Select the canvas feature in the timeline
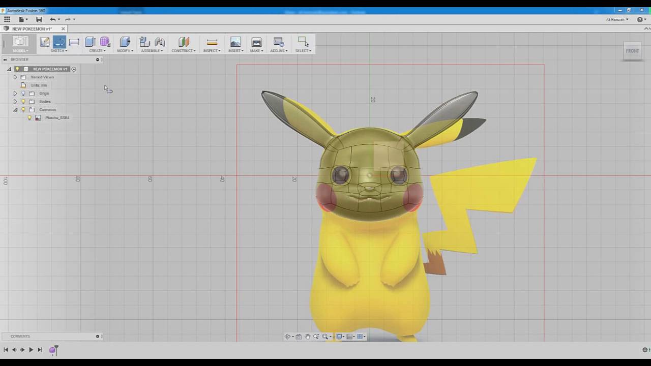 click(x=52, y=350)
